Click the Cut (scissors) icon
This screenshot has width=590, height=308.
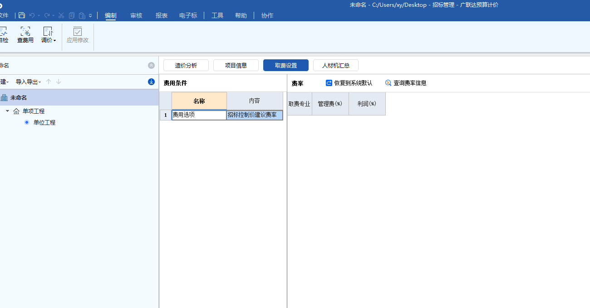(61, 15)
